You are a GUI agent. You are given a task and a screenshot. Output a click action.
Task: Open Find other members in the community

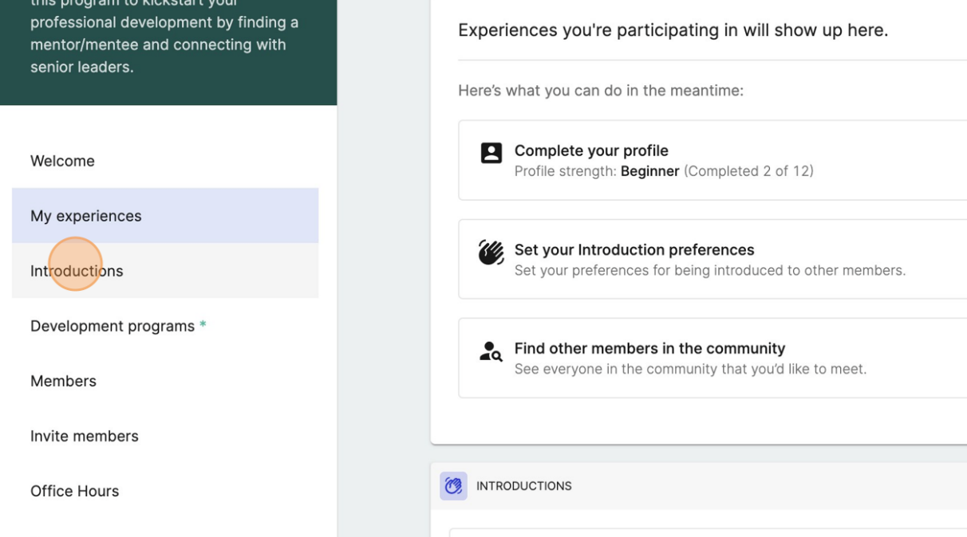click(712, 358)
